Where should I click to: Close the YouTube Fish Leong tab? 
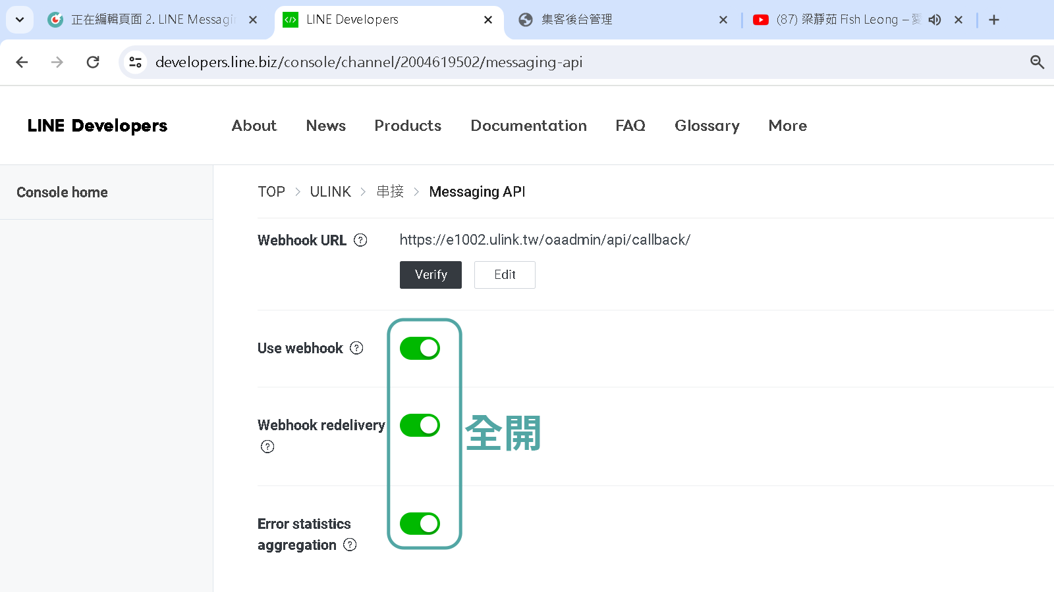pyautogui.click(x=958, y=20)
